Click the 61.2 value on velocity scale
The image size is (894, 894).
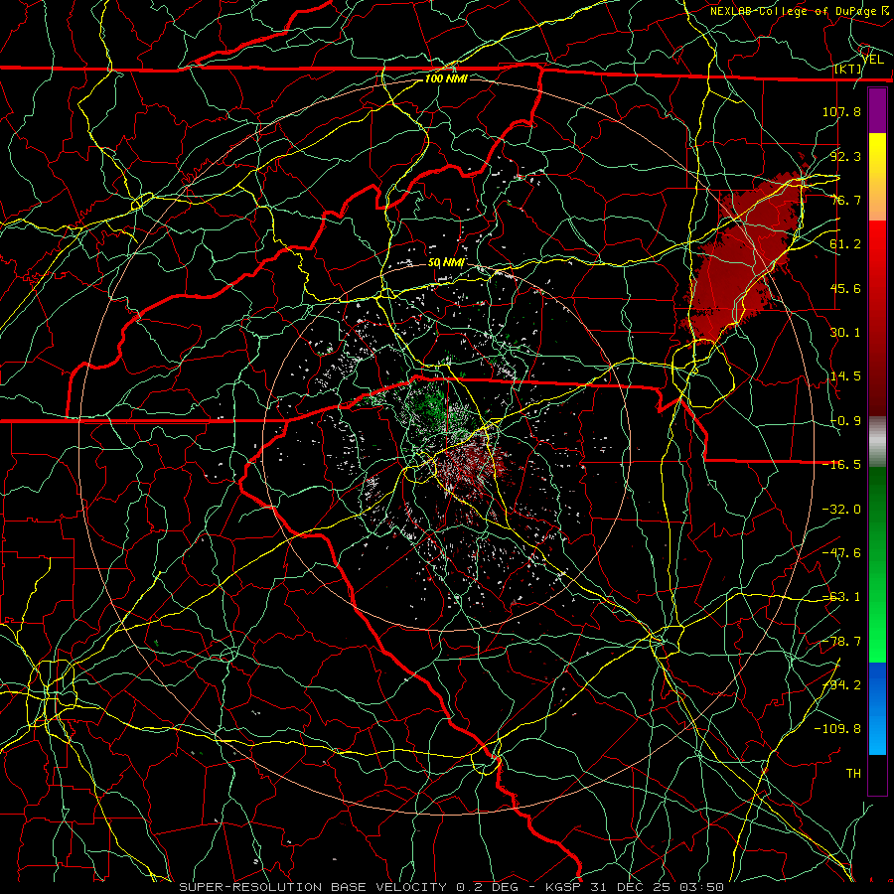coord(845,244)
